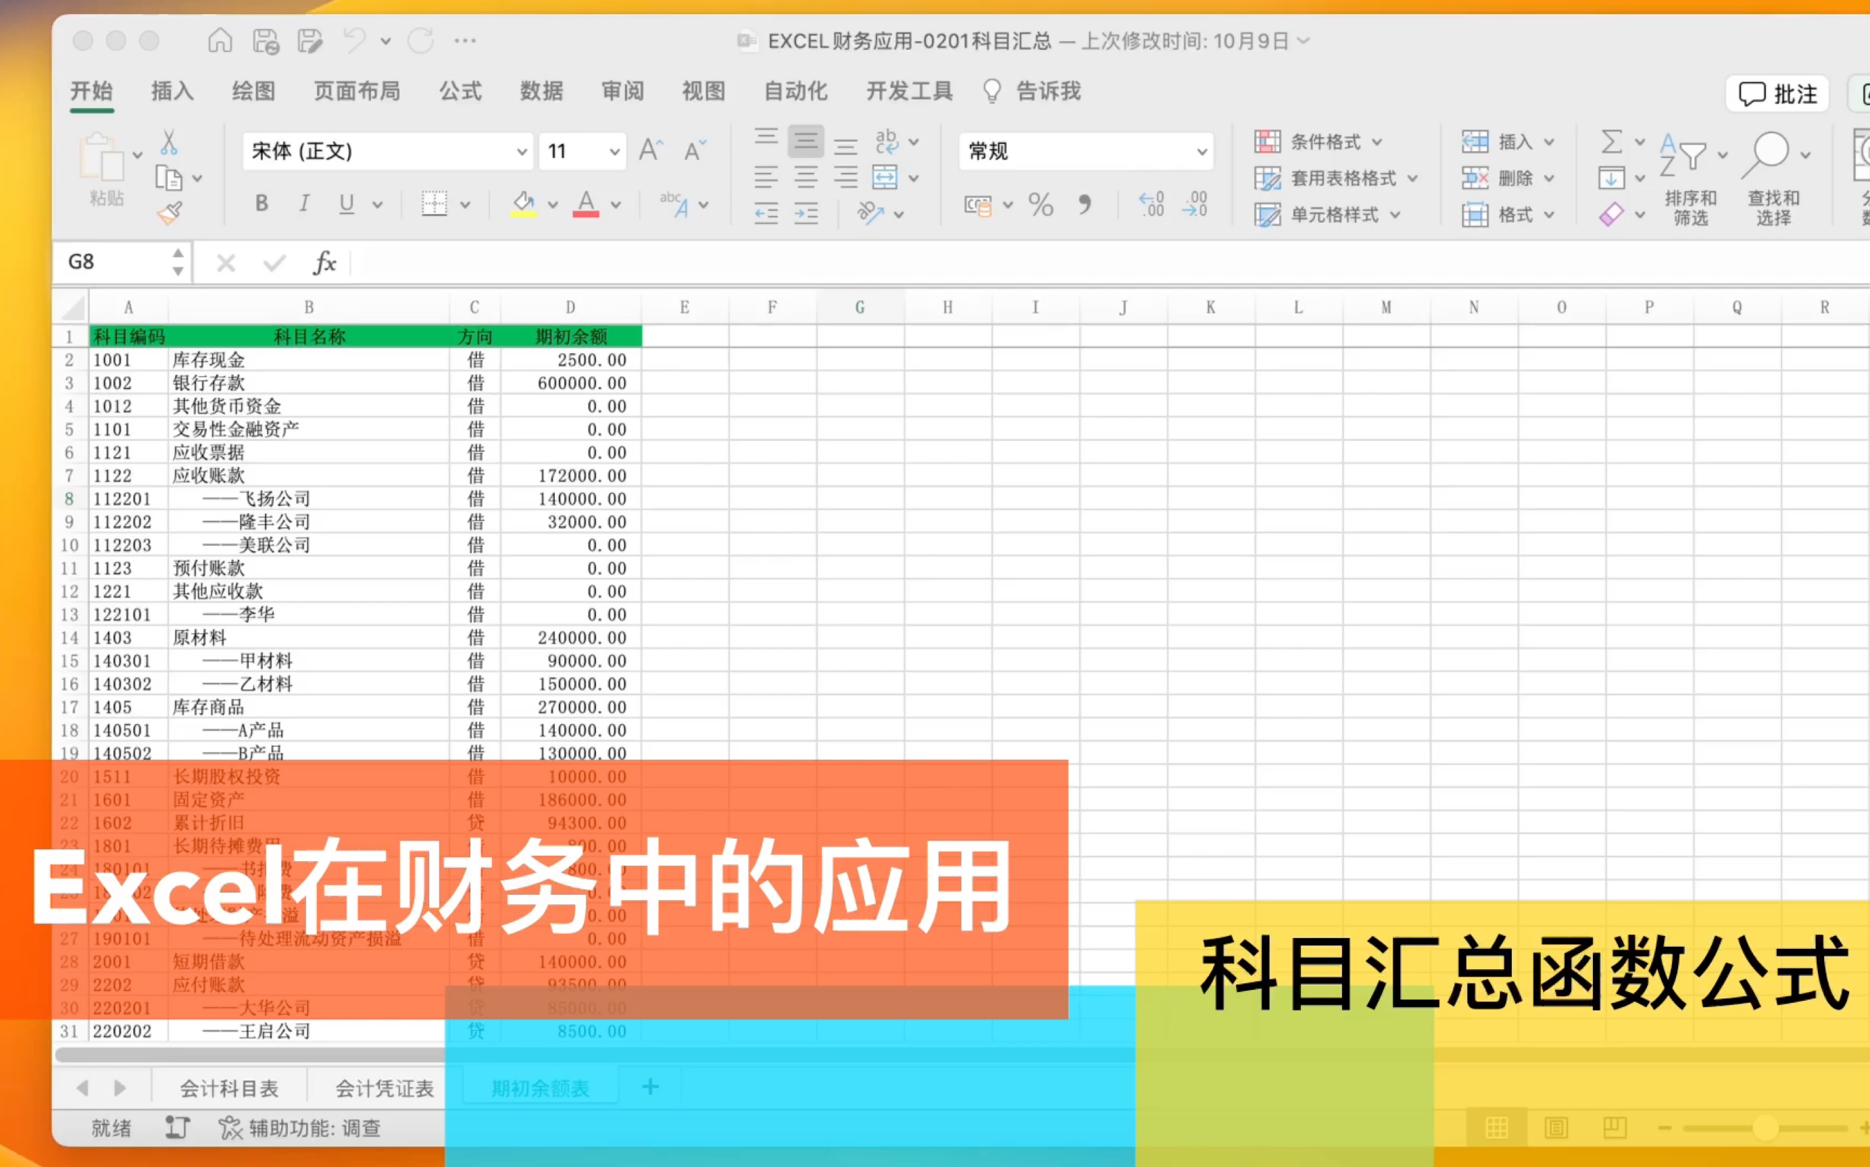Image resolution: width=1870 pixels, height=1167 pixels.
Task: Toggle italic formatting
Action: click(304, 204)
